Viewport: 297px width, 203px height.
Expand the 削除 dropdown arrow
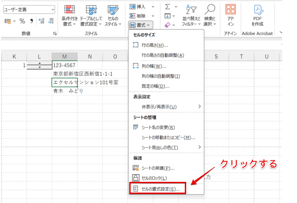point(153,16)
